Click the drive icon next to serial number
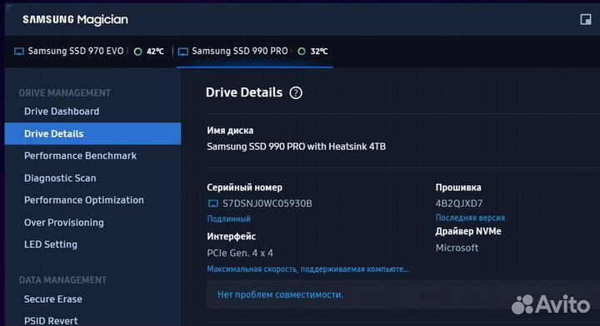This screenshot has width=600, height=326. pyautogui.click(x=212, y=204)
